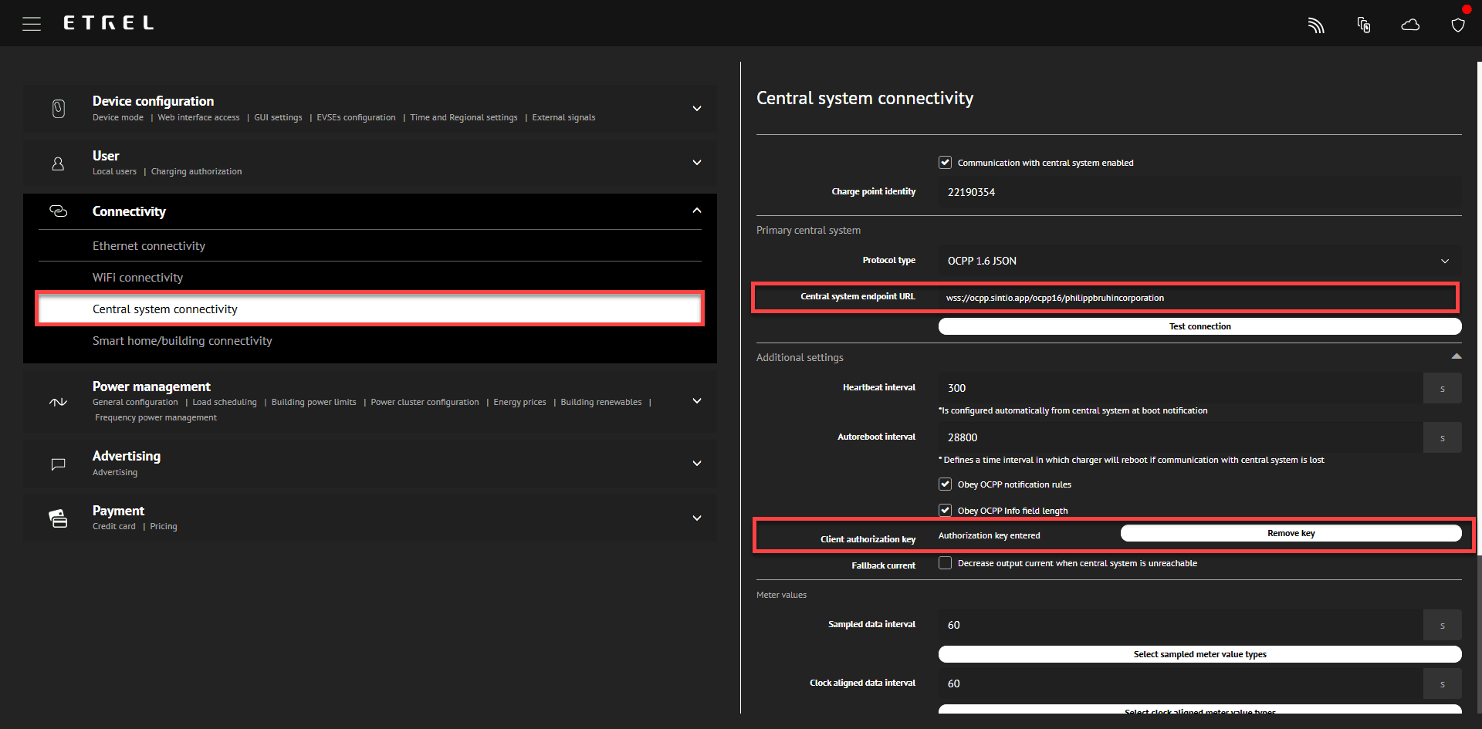Open the hamburger menu
This screenshot has height=729, width=1482.
click(32, 24)
